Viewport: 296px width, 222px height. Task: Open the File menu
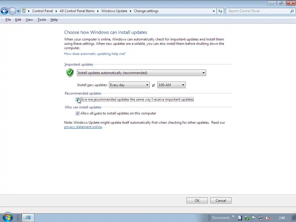8,20
